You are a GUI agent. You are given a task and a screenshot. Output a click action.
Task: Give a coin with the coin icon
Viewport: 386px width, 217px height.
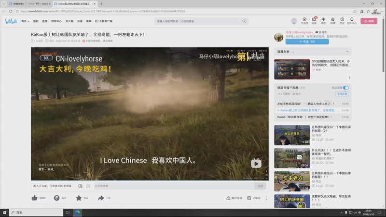click(x=56, y=198)
